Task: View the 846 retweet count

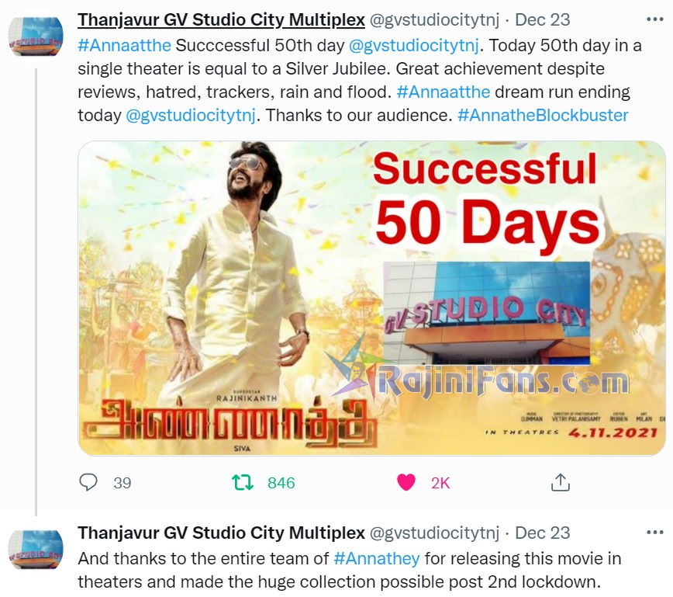Action: [x=281, y=483]
